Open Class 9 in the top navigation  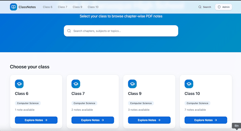[77, 7]
